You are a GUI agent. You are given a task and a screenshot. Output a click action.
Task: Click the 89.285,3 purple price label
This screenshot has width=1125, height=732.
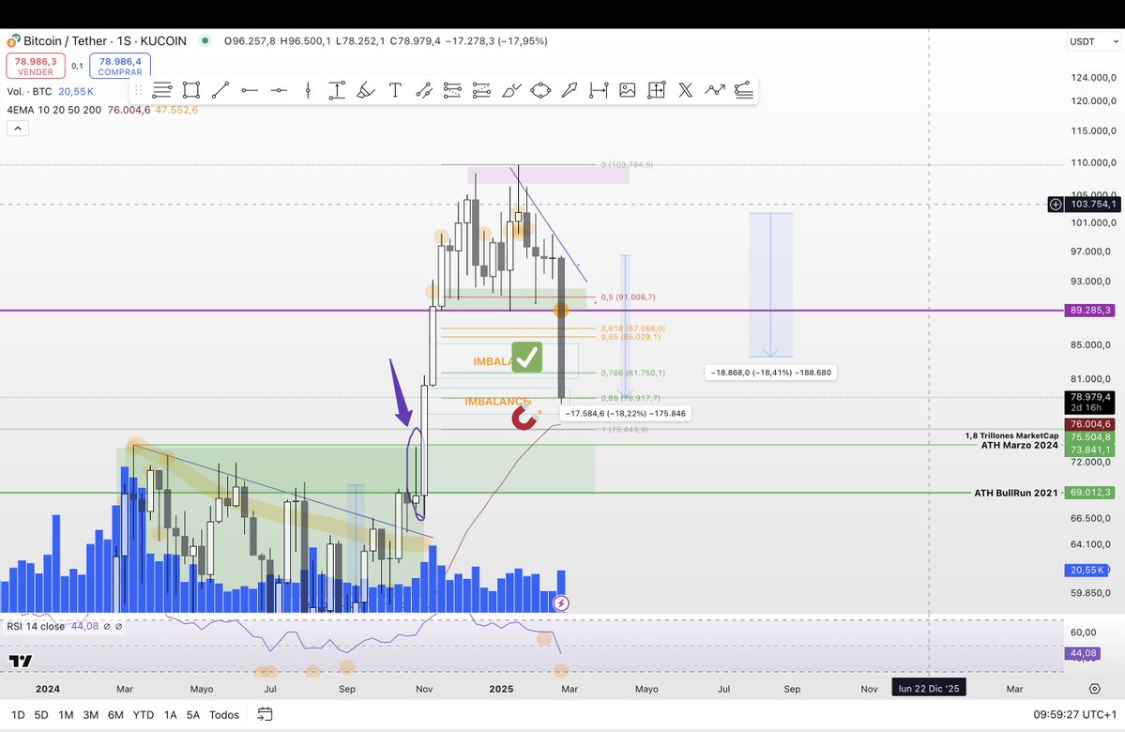[1090, 310]
